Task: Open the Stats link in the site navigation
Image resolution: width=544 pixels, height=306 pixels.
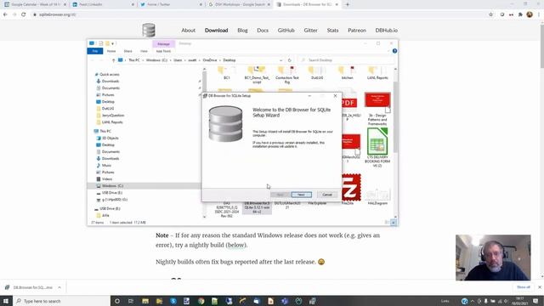Action: tap(332, 31)
